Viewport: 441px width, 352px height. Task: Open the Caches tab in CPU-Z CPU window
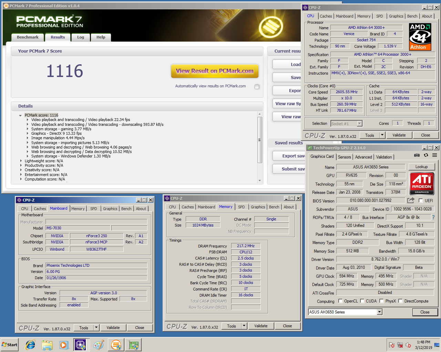tap(326, 16)
